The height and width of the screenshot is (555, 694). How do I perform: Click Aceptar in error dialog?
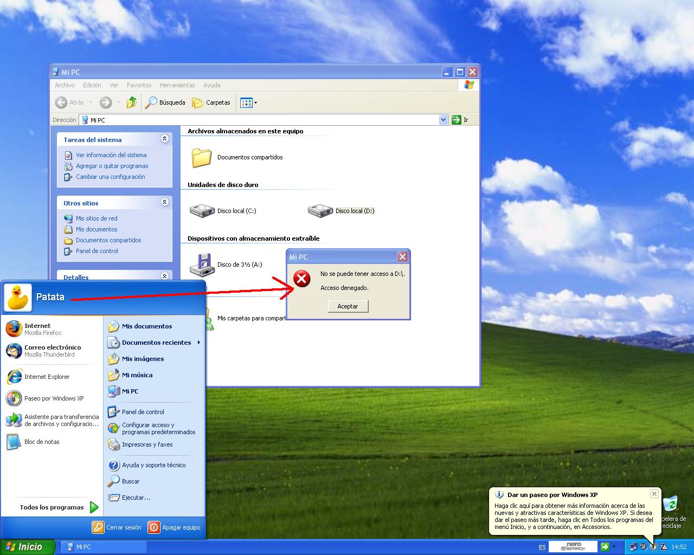coord(348,306)
